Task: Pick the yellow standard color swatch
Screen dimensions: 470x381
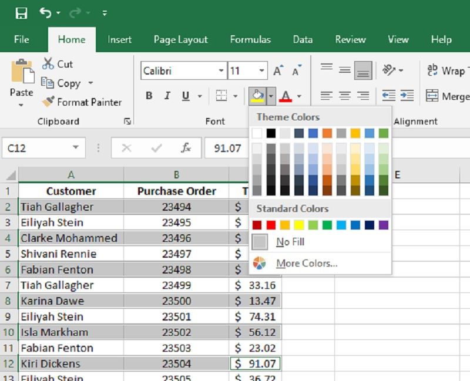Action: [x=298, y=225]
